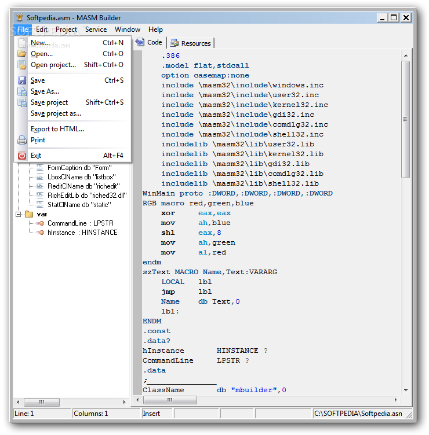Click code editor scroll down arrow

point(406,390)
